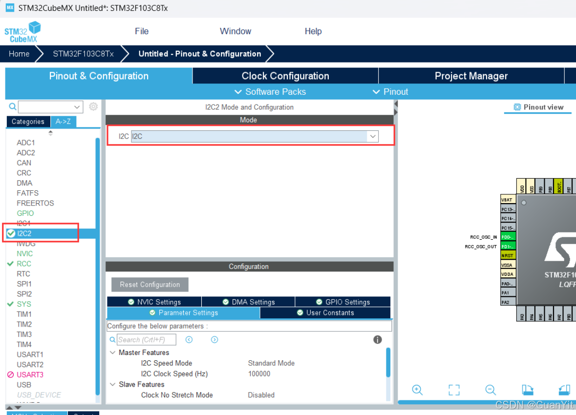Select the Pinout view button
576x415 pixels.
(538, 107)
